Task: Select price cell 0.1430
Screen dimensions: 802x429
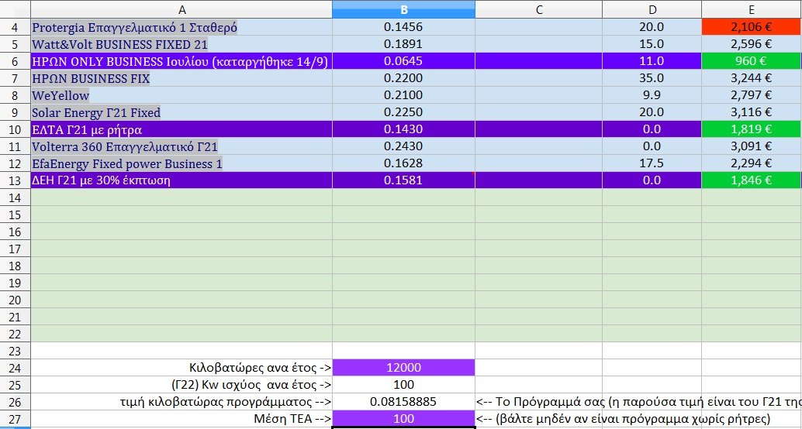Action: 403,129
